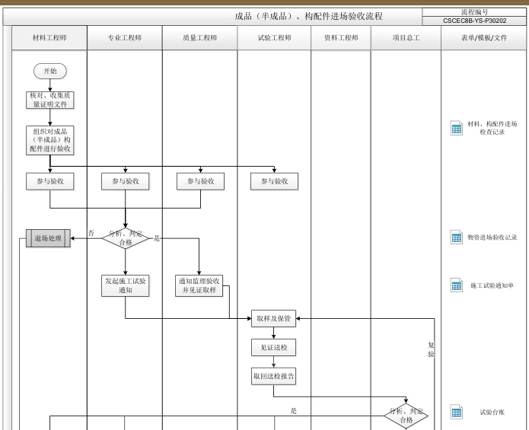
Task: Click the 物资进场验收记录 document icon
Action: [x=457, y=237]
